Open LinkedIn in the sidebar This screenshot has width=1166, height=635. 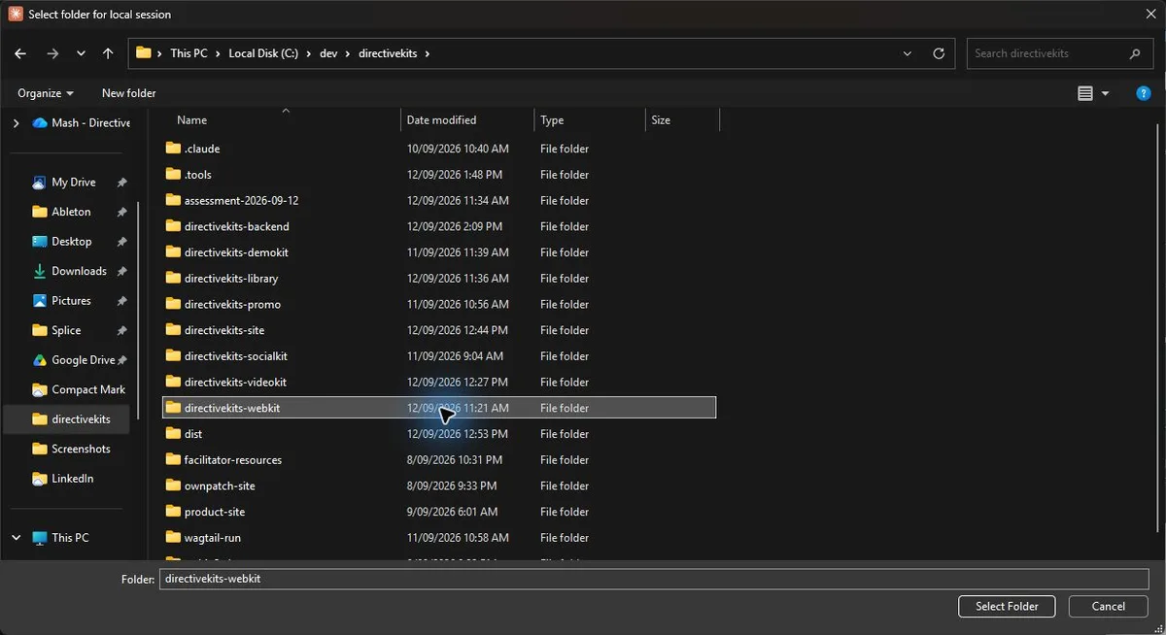point(72,479)
